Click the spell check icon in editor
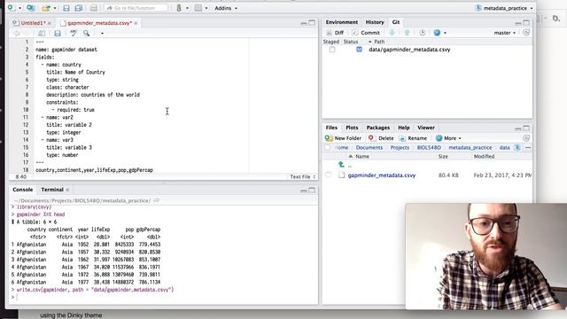Image resolution: width=567 pixels, height=319 pixels. (x=74, y=34)
